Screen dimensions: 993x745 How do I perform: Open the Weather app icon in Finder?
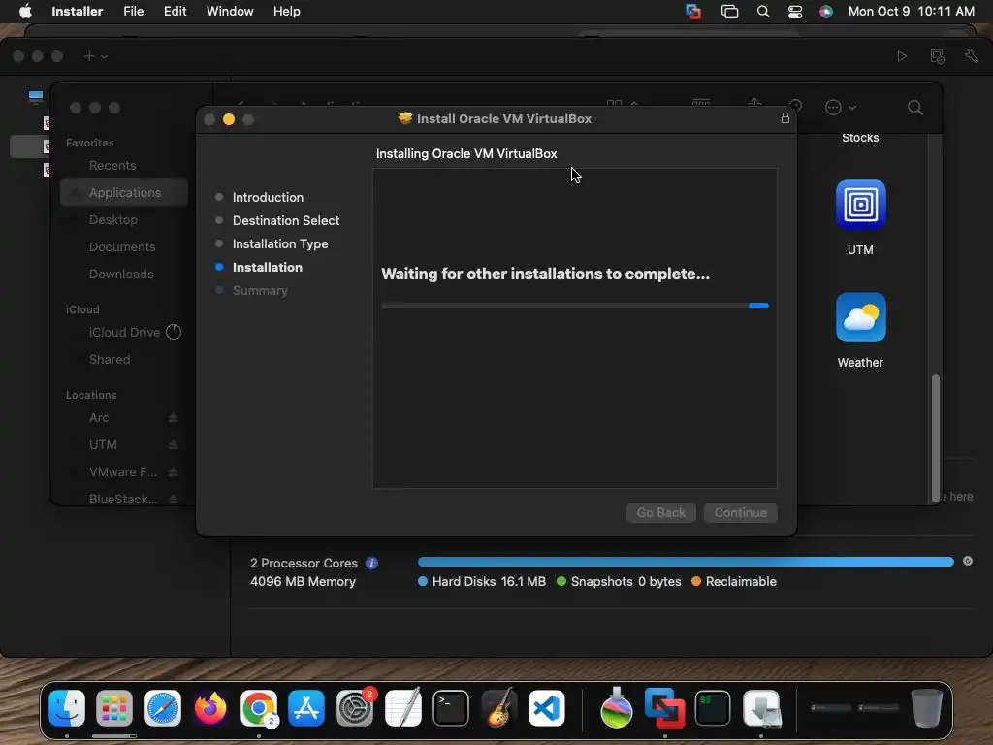pos(861,317)
